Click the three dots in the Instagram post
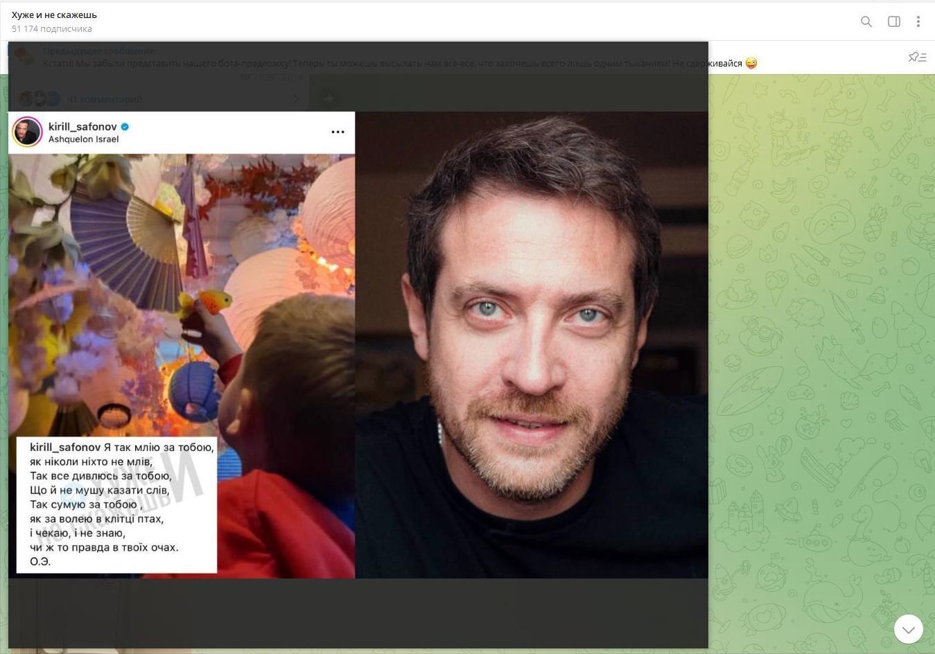This screenshot has width=935, height=654. point(338,132)
